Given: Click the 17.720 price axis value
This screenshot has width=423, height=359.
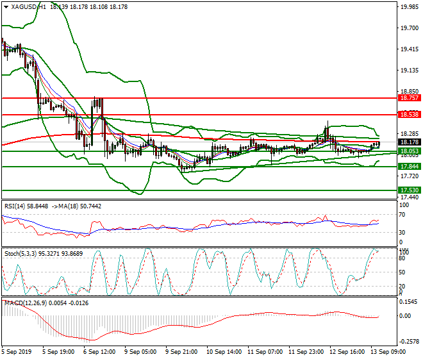Looking at the screenshot, I should click(410, 176).
